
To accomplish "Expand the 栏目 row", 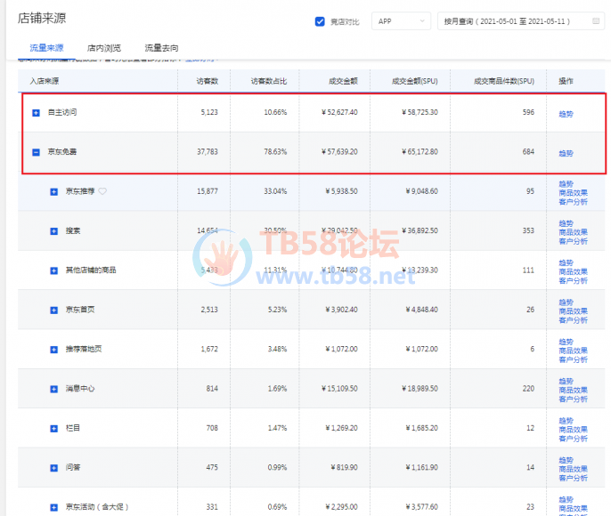I will click(53, 429).
